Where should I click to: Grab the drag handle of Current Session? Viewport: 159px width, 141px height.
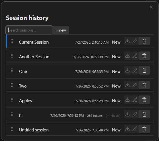click(x=12, y=41)
